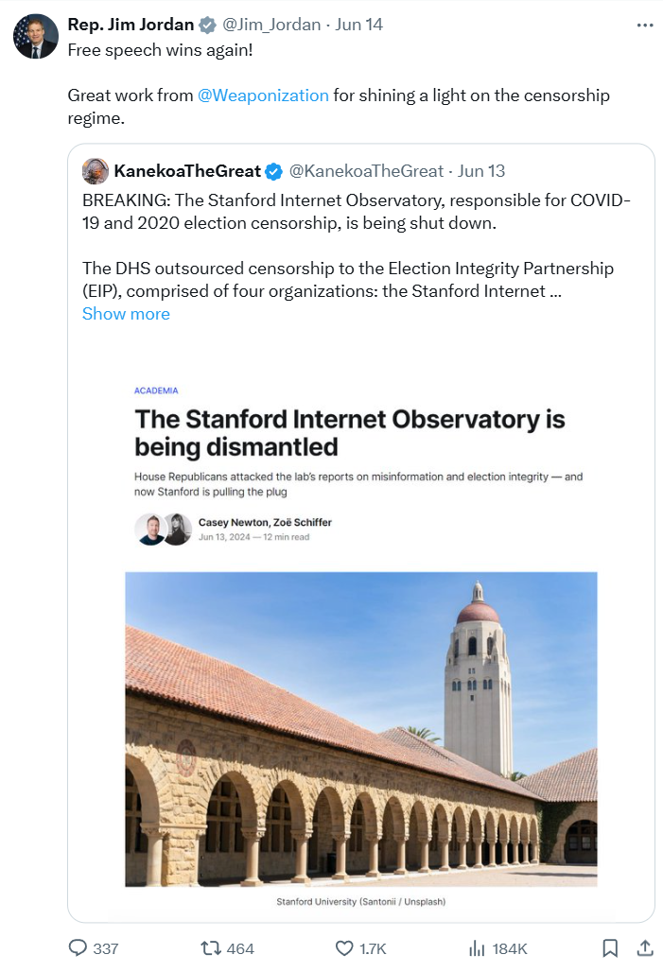Screen dimensions: 663x972
Task: Click the Jun 13 quoted tweet date
Action: pyautogui.click(x=481, y=171)
